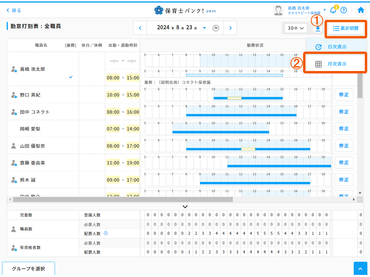Screen dimensions: 370x277
Task: Click the help question mark icon
Action: [344, 10]
